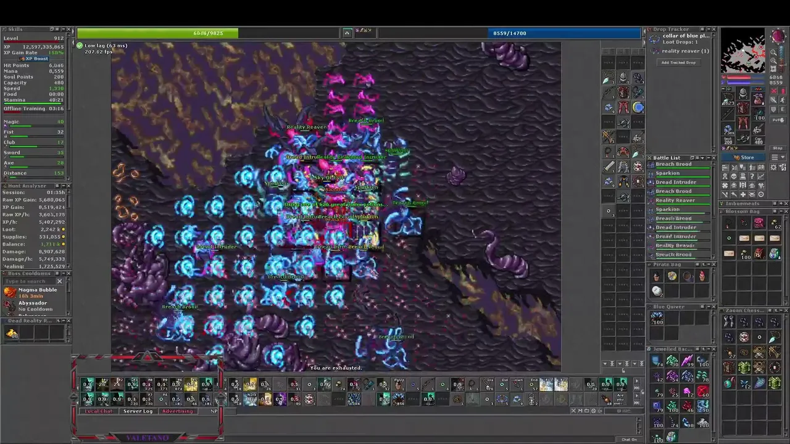790x444 pixels.
Task: Open the question mark quest log icon
Action: [752, 175]
